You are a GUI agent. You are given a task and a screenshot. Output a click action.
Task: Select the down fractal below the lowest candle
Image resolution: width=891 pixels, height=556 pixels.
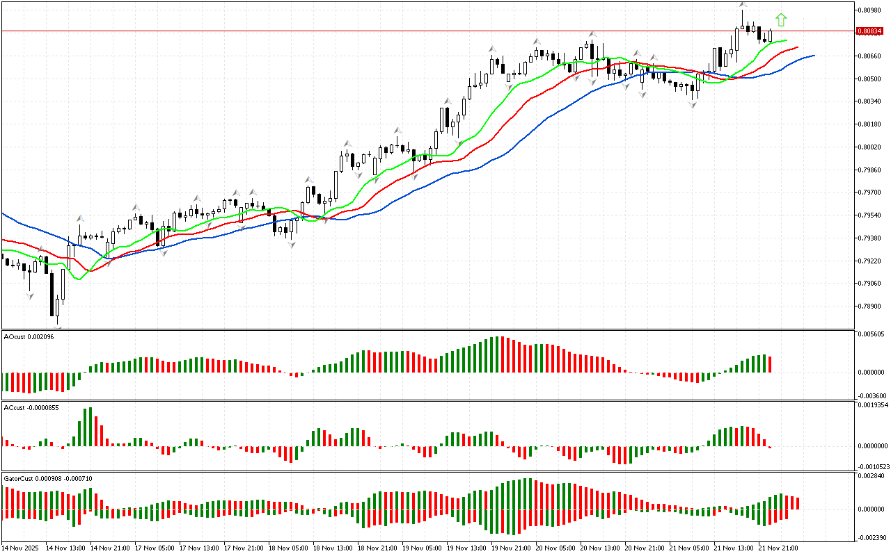point(58,327)
